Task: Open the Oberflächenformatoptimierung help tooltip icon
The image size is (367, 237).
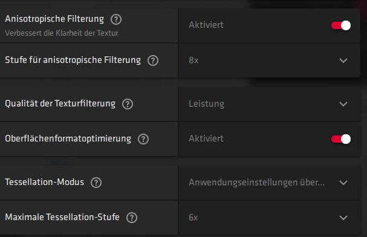Action: (x=143, y=139)
